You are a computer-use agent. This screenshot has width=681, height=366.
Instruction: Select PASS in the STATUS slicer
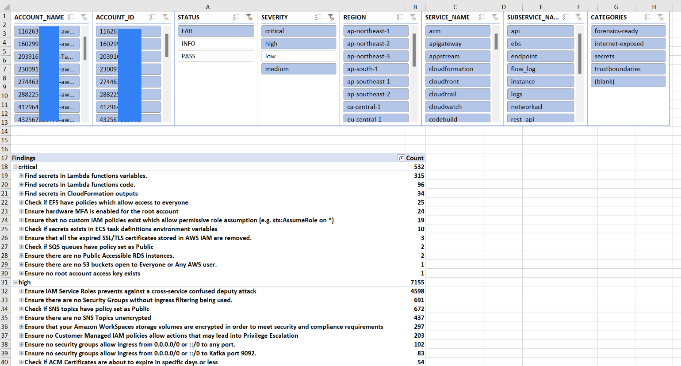click(215, 56)
